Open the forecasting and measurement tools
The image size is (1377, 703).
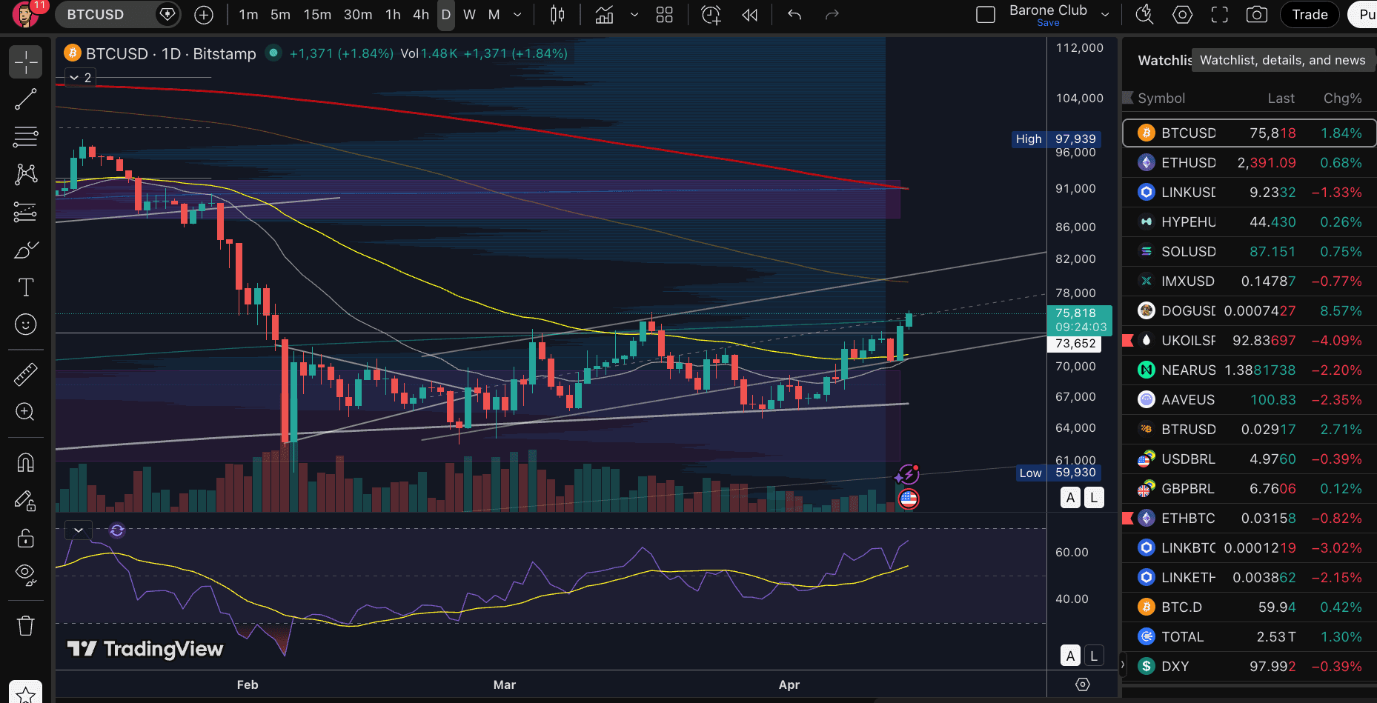[26, 213]
